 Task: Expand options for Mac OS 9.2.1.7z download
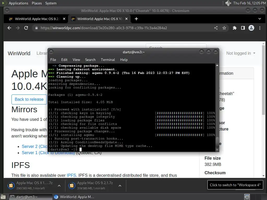[120, 186]
